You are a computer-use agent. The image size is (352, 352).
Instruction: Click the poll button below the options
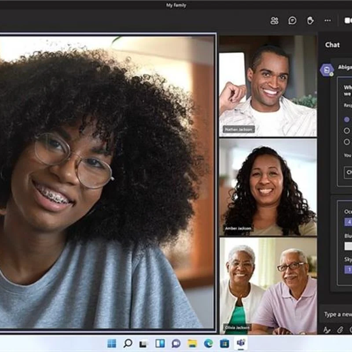tap(348, 172)
